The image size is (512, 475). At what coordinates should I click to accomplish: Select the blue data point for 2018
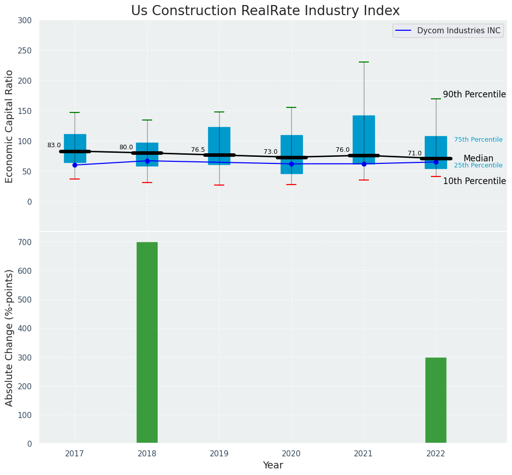point(147,161)
